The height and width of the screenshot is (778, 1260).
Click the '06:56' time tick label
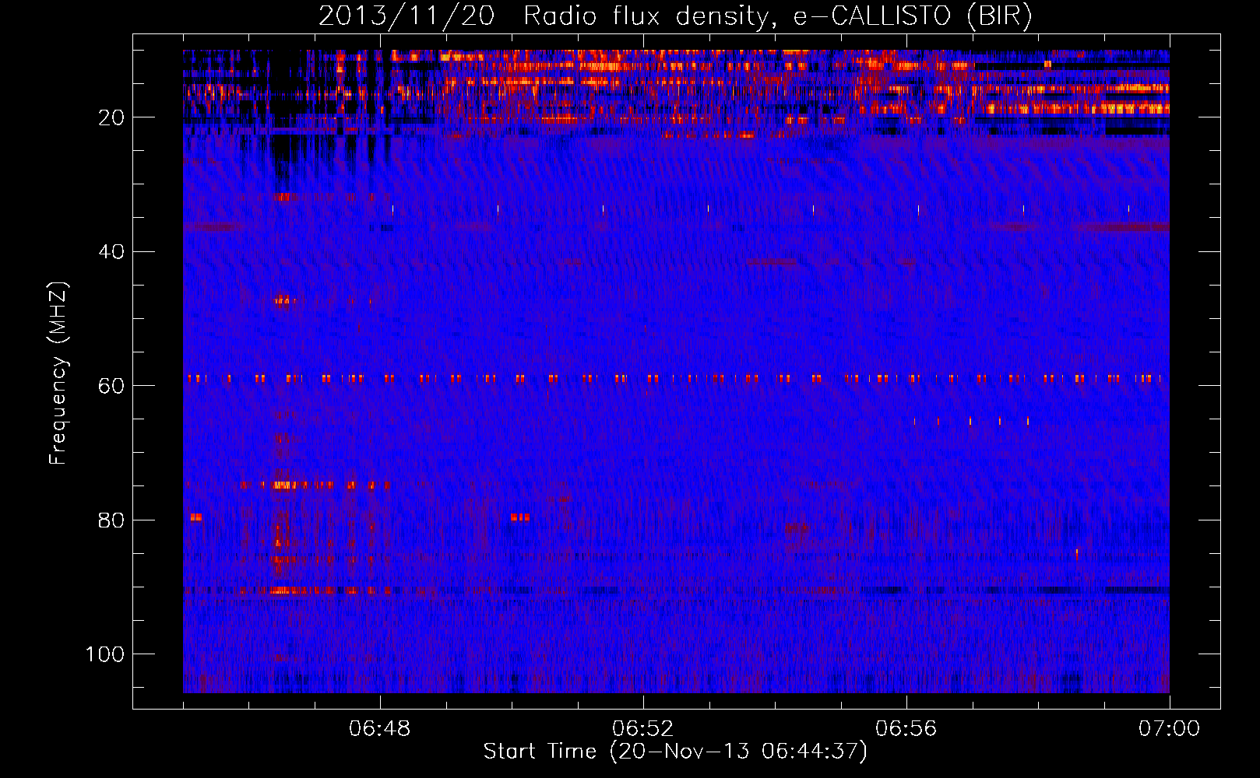click(x=906, y=729)
